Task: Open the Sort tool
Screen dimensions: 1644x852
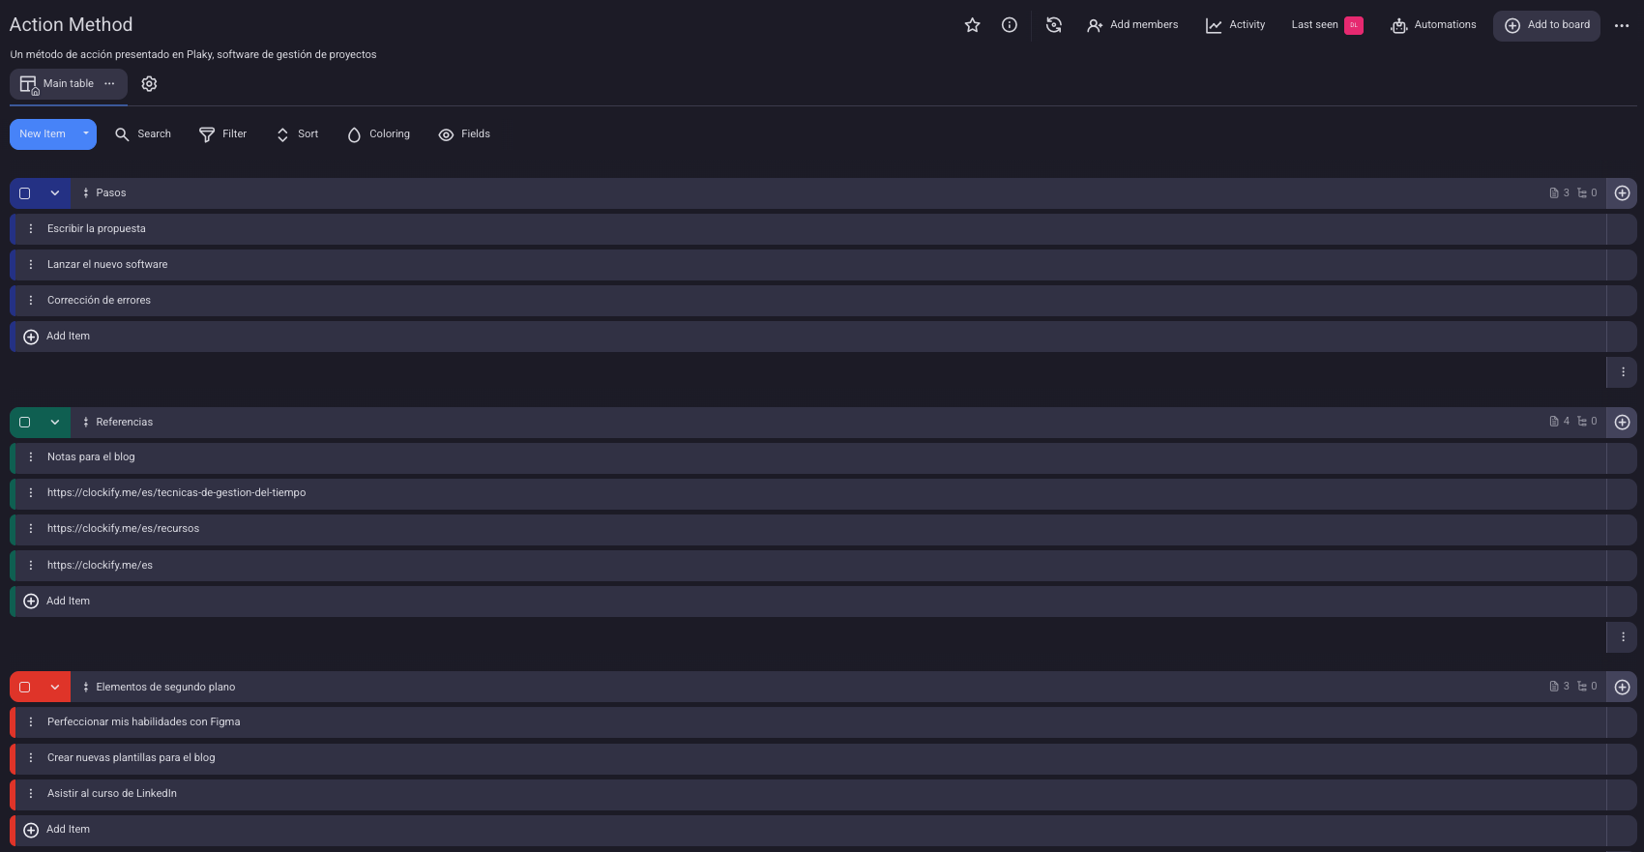Action: (x=297, y=134)
